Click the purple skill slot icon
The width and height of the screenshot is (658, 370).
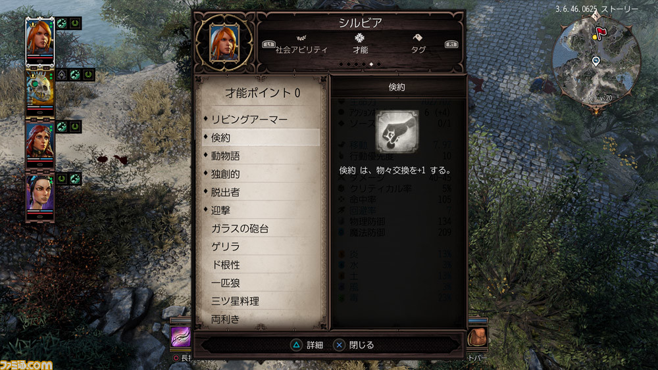[x=181, y=336]
